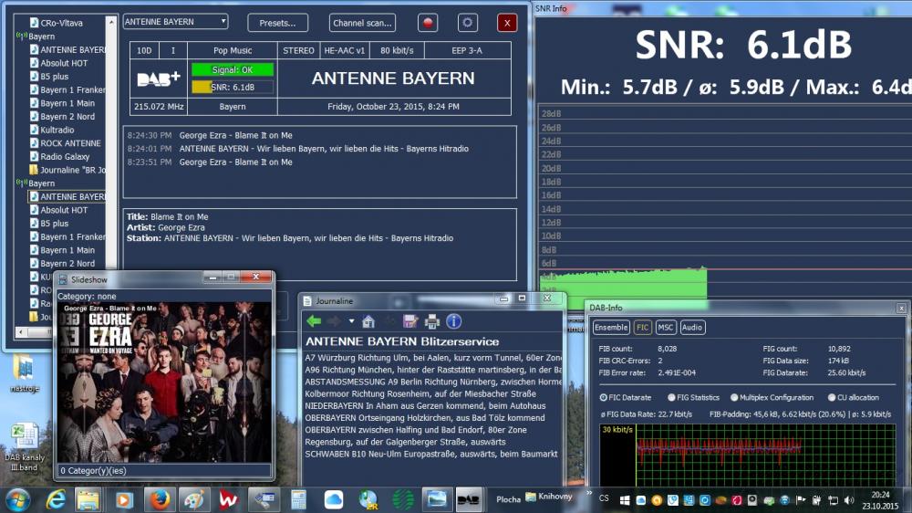Switch to the FIC tab in DAB-Info
The height and width of the screenshot is (513, 912).
[642, 328]
